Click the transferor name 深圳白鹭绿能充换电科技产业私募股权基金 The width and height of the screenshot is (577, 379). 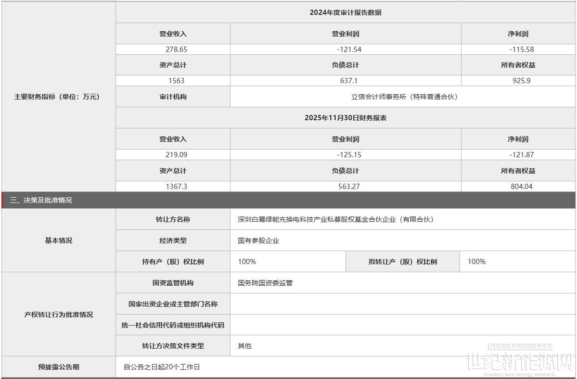coord(335,219)
